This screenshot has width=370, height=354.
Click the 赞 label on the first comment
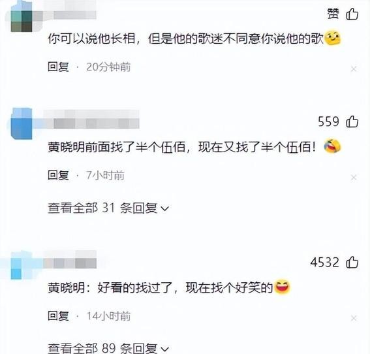point(333,14)
